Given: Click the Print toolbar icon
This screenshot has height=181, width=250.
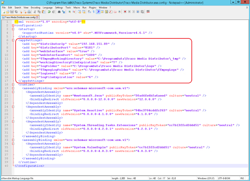Looking at the screenshot, I should pyautogui.click(x=30, y=12).
